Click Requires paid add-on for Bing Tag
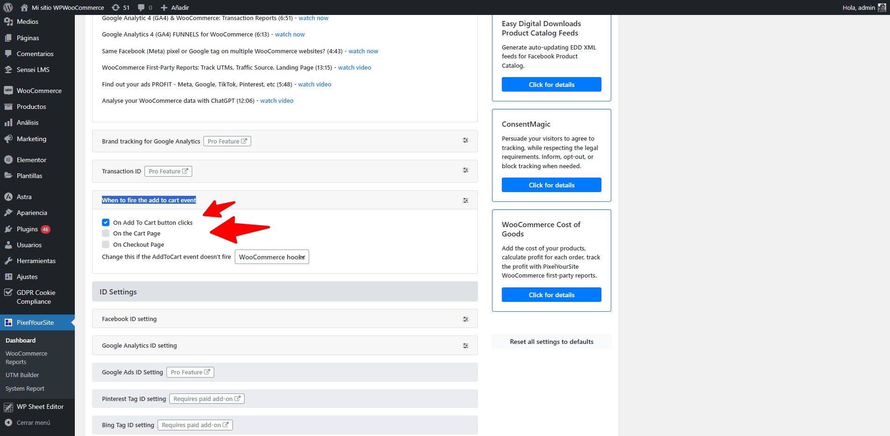Viewport: 890px width, 436px height. [195, 425]
